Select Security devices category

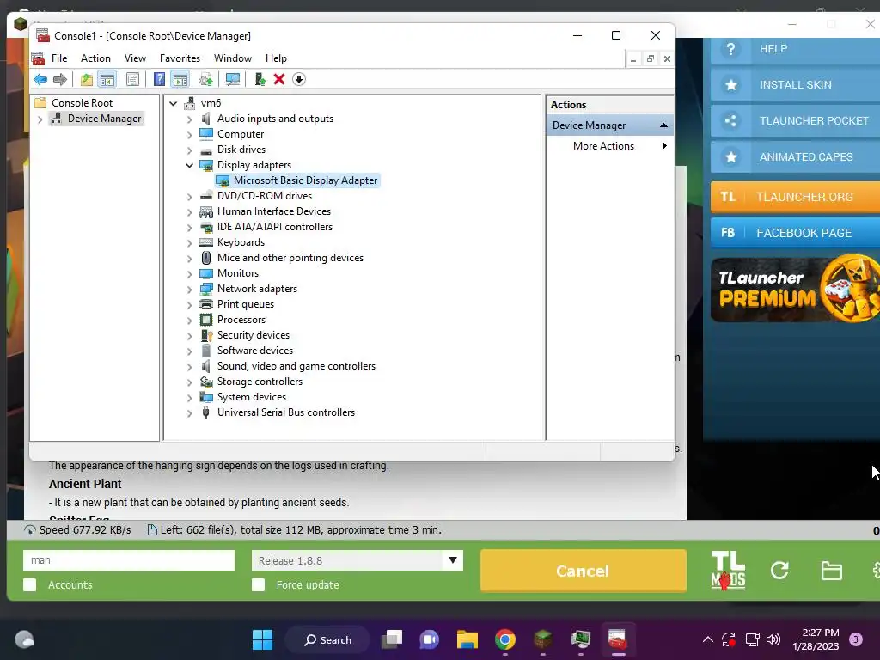pyautogui.click(x=254, y=335)
